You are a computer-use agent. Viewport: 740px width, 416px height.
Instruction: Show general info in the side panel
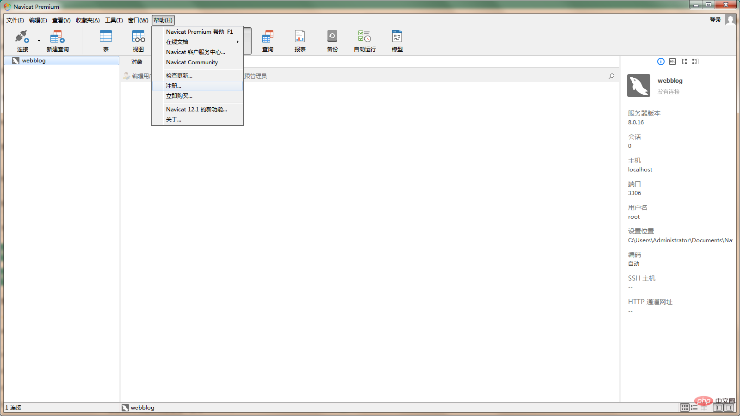661,61
